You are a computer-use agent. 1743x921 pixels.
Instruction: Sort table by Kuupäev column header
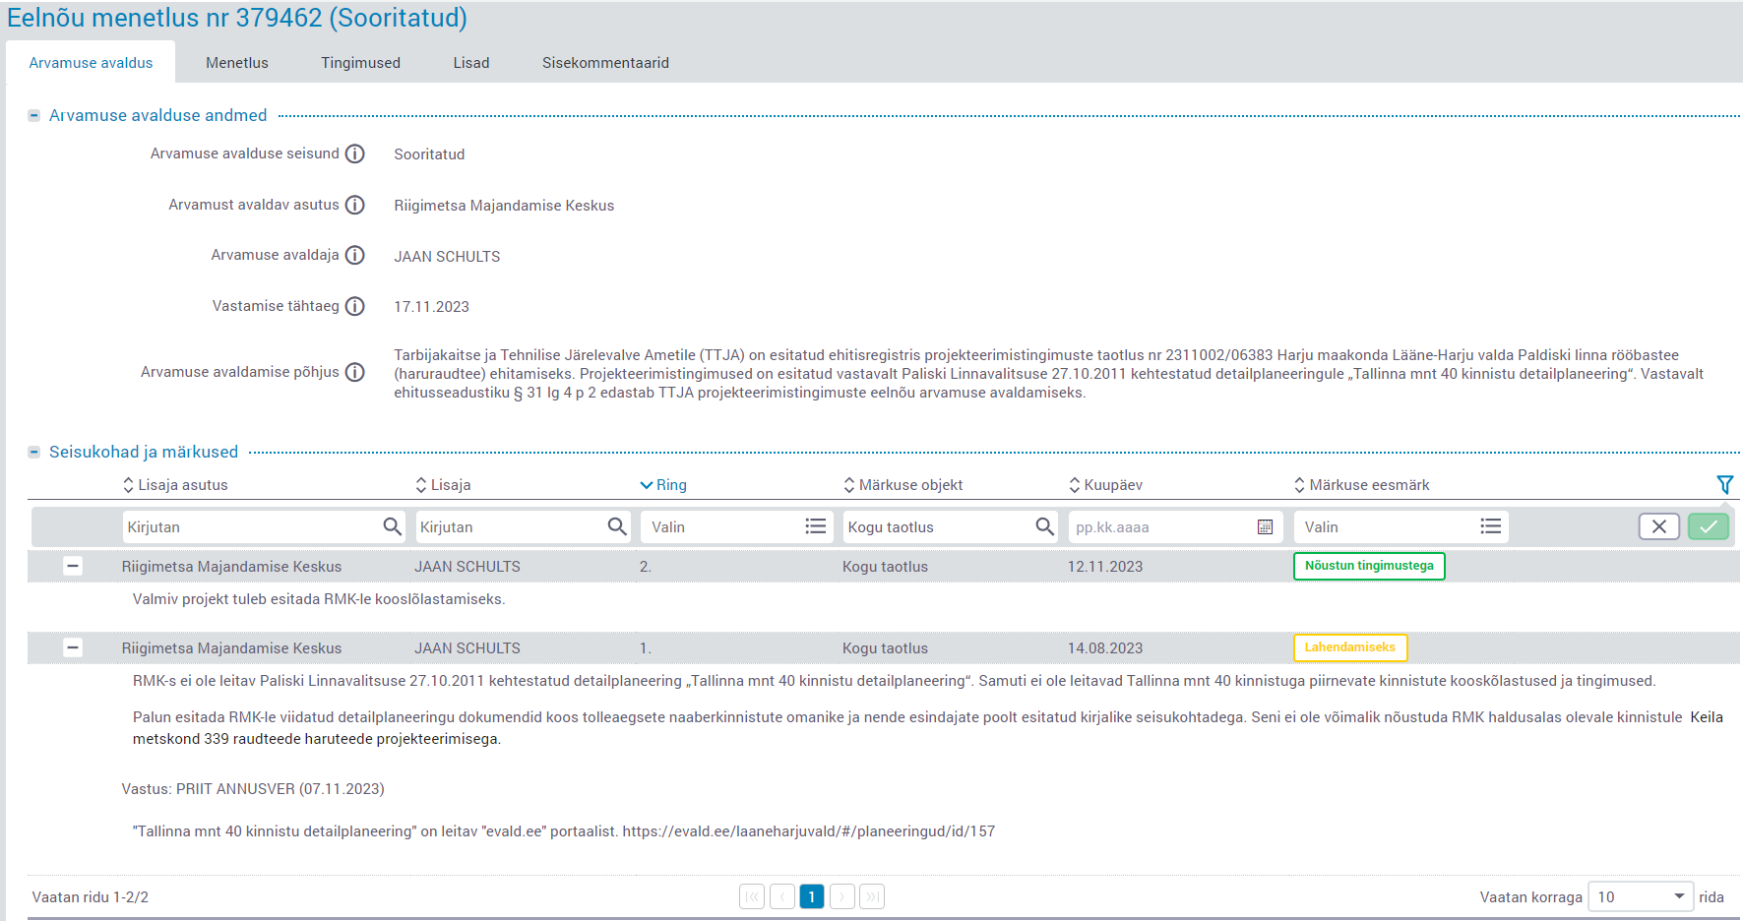pos(1112,484)
